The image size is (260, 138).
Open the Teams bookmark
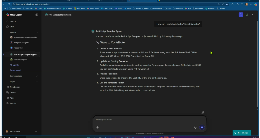[x=119, y=8]
